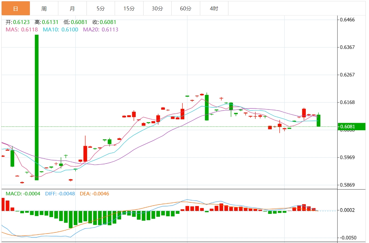The height and width of the screenshot is (243, 369).
Task: Click the latest green candlestick at right
Action: [x=319, y=120]
